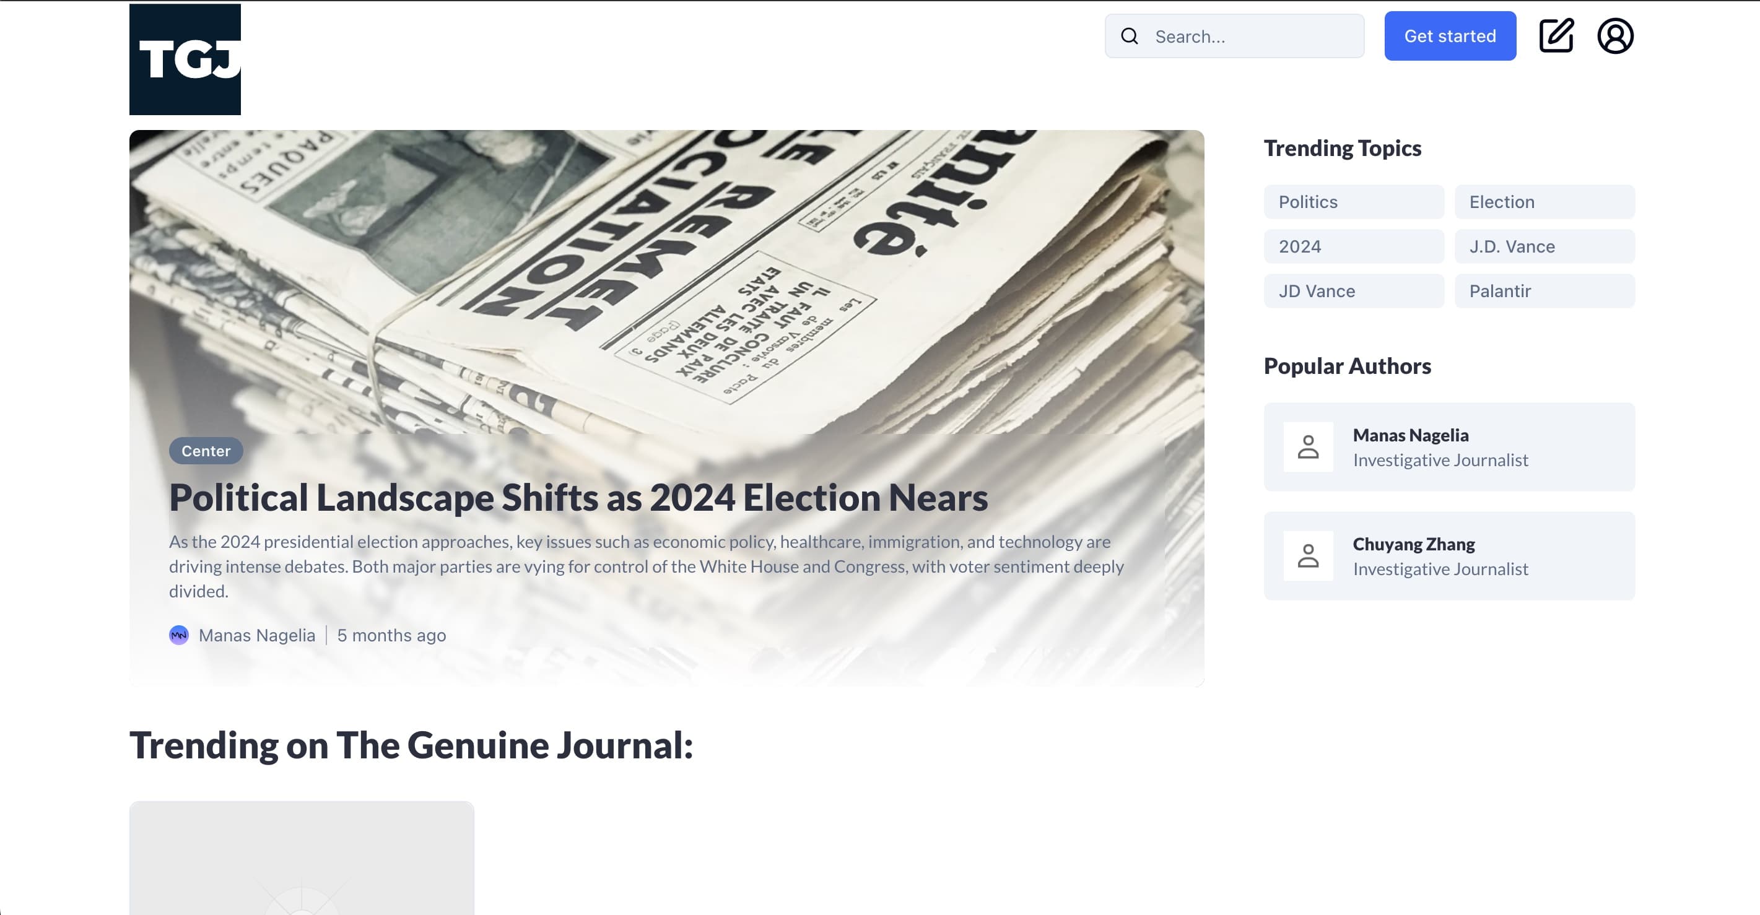Expand the Manas Nagelia author profile
The width and height of the screenshot is (1760, 915).
click(x=1449, y=447)
